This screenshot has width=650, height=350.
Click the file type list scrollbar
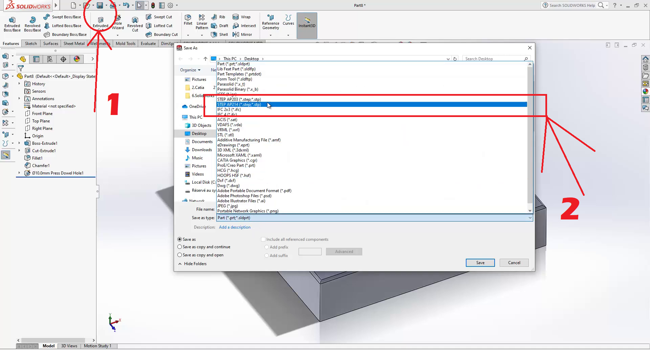coord(530,135)
